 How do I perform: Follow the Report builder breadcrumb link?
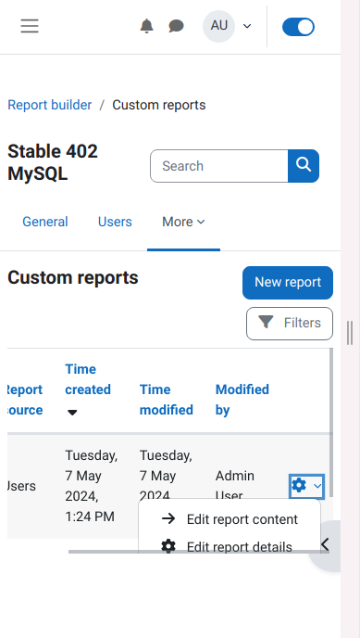pos(50,105)
